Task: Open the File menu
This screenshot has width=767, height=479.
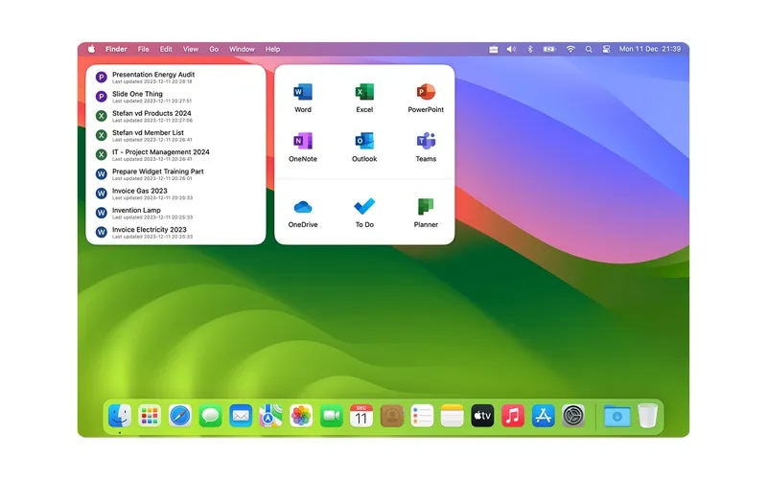Action: [143, 49]
